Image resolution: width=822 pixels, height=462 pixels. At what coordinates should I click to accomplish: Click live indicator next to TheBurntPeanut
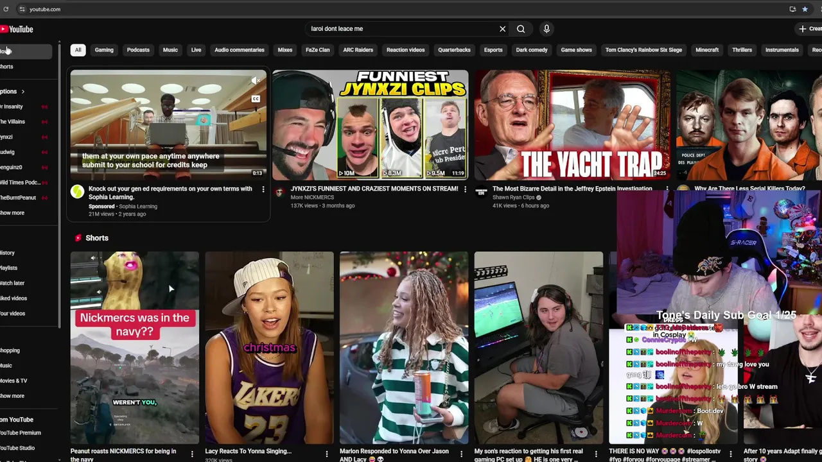tap(44, 198)
